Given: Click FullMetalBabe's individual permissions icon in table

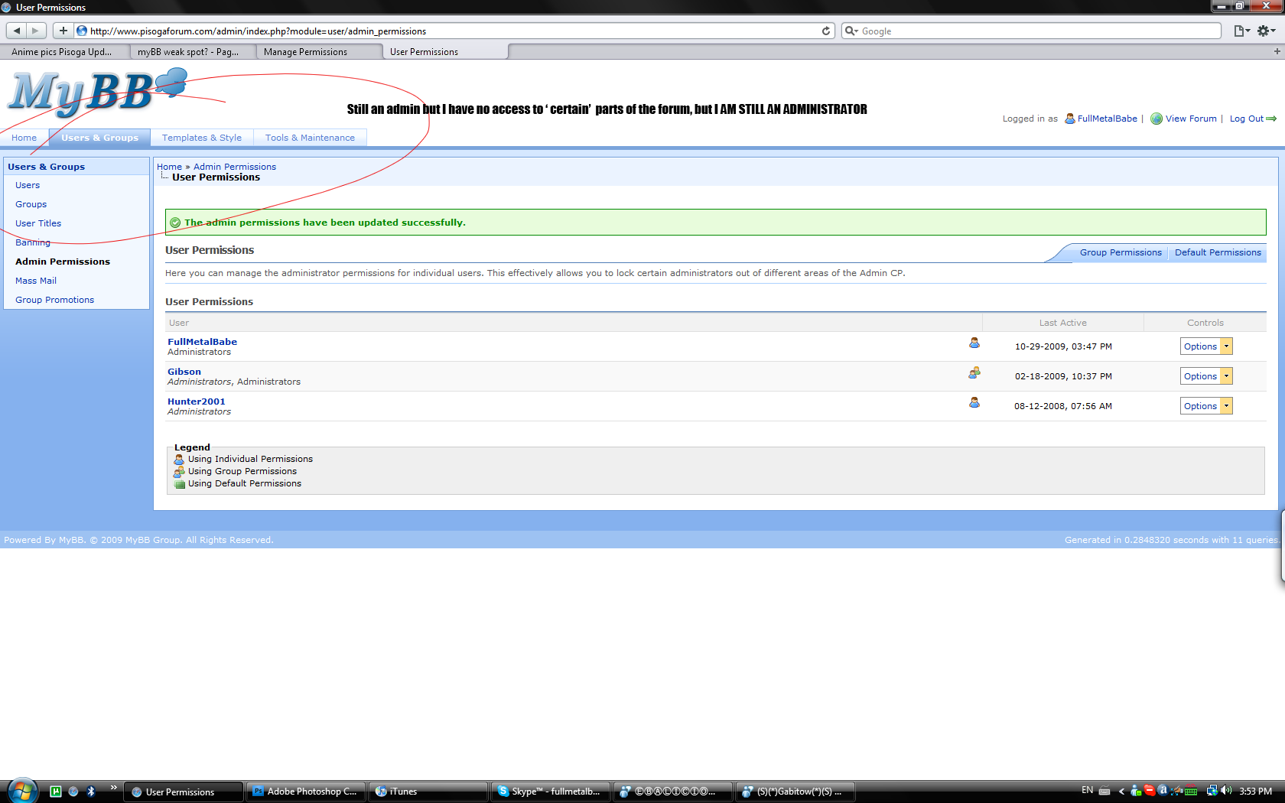Looking at the screenshot, I should pos(974,343).
